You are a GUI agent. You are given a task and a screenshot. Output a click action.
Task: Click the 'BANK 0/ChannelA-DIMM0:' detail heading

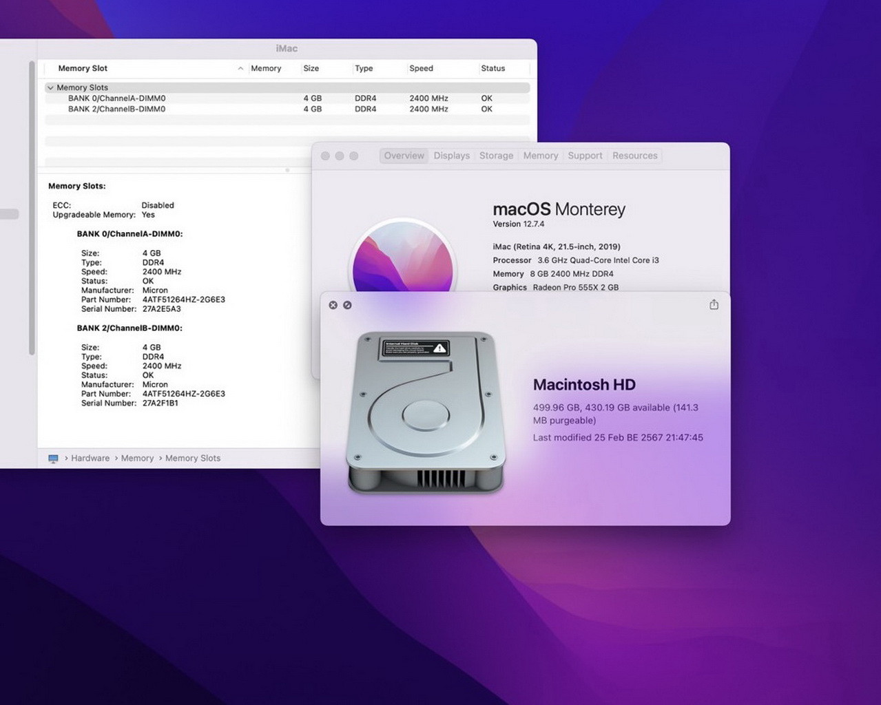129,234
